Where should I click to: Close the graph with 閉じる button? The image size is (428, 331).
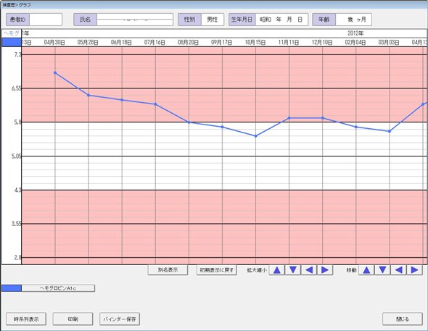[x=403, y=319]
